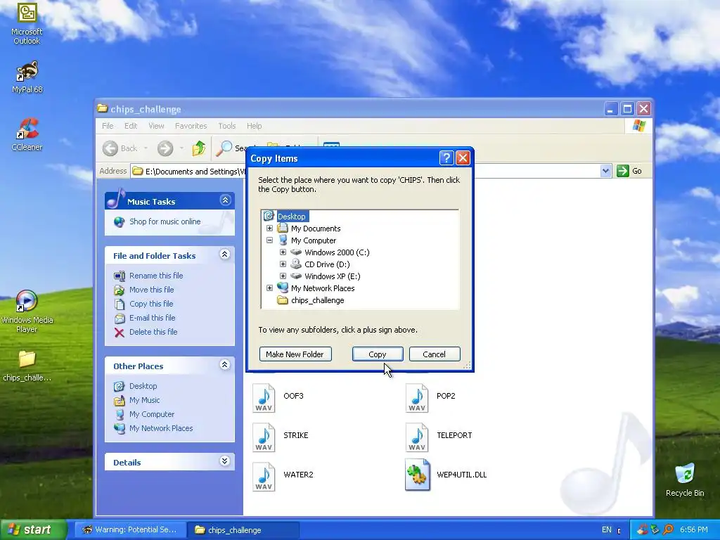Click the Windows flag logo in the Explorer menu bar
The height and width of the screenshot is (540, 720).
(638, 126)
